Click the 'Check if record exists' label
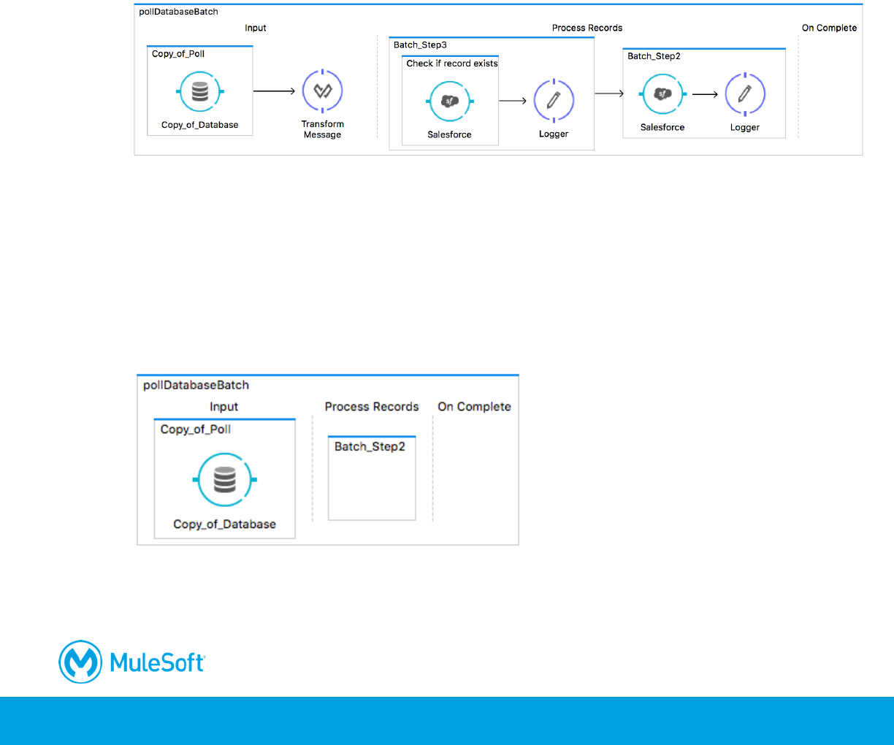The image size is (894, 745). [x=452, y=64]
